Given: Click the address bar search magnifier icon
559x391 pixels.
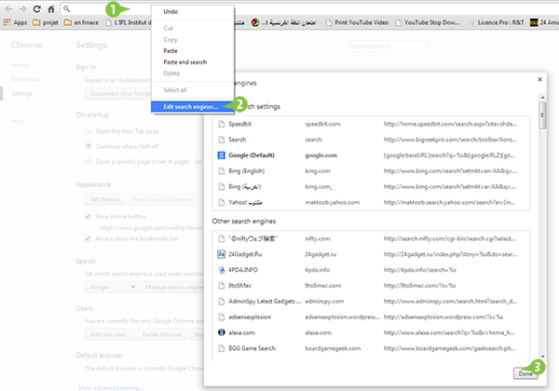Looking at the screenshot, I should (67, 9).
